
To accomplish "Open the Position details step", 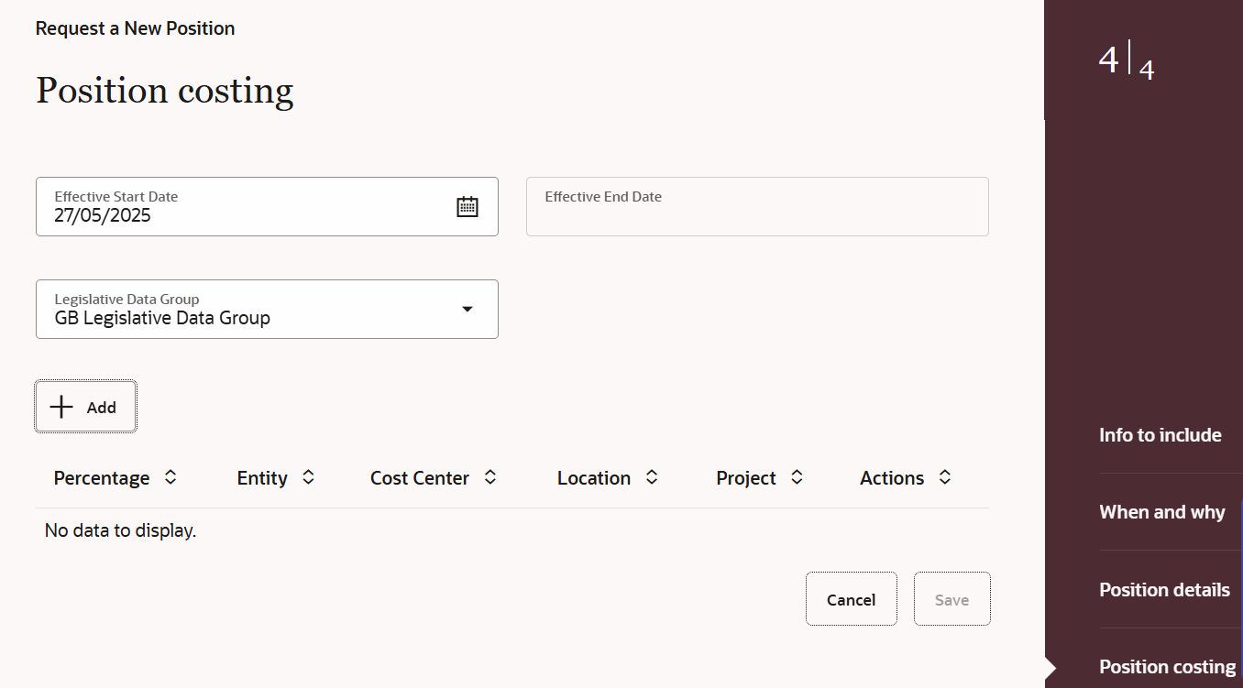I will point(1164,589).
